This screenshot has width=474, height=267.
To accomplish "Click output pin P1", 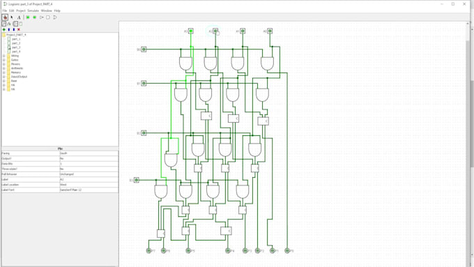I will (272, 251).
